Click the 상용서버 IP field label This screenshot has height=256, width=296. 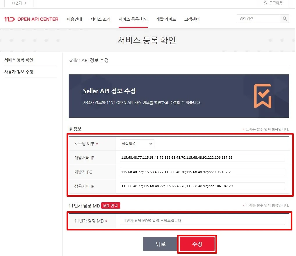(84, 186)
